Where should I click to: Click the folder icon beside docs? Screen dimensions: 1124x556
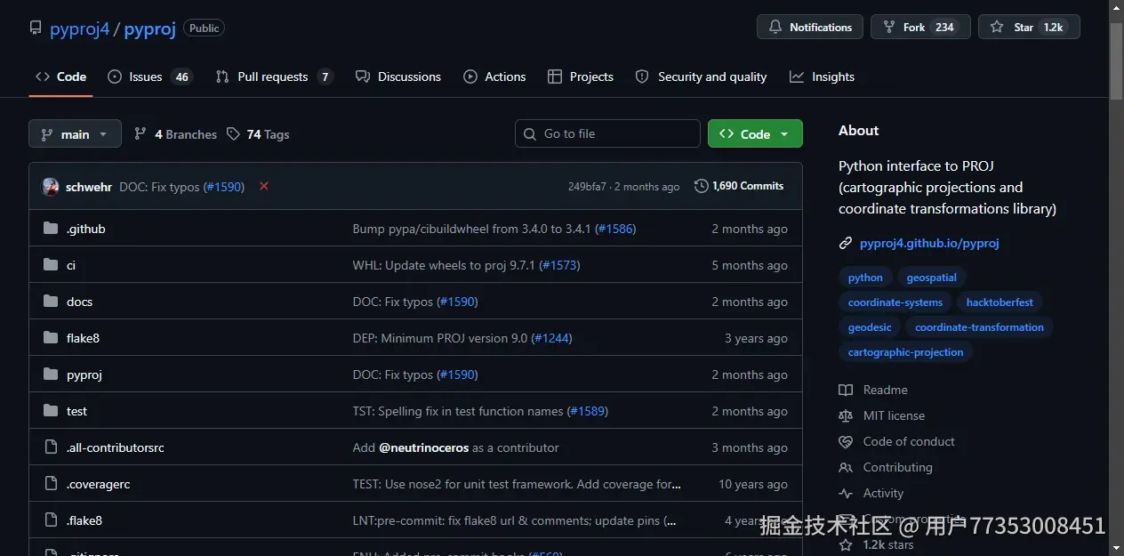[x=51, y=302]
